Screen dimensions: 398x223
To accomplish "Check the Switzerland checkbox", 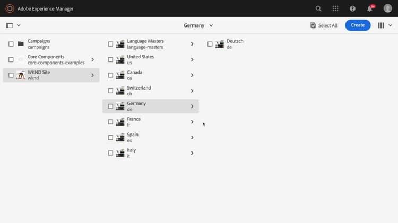I will coord(110,91).
